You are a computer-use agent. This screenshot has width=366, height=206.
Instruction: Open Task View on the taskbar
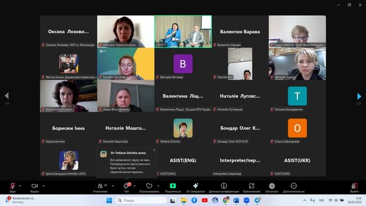[172, 200]
